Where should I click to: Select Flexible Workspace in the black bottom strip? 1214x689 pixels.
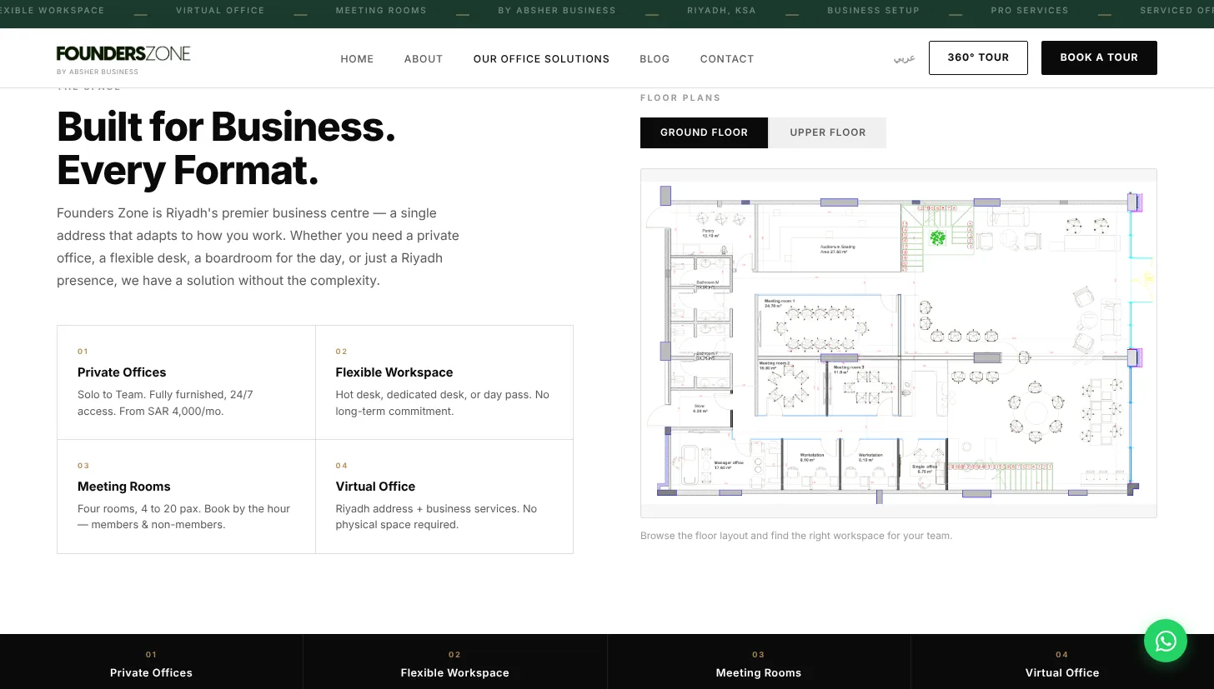coord(454,663)
